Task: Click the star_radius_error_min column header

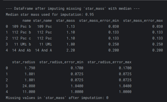Action: [61, 62]
